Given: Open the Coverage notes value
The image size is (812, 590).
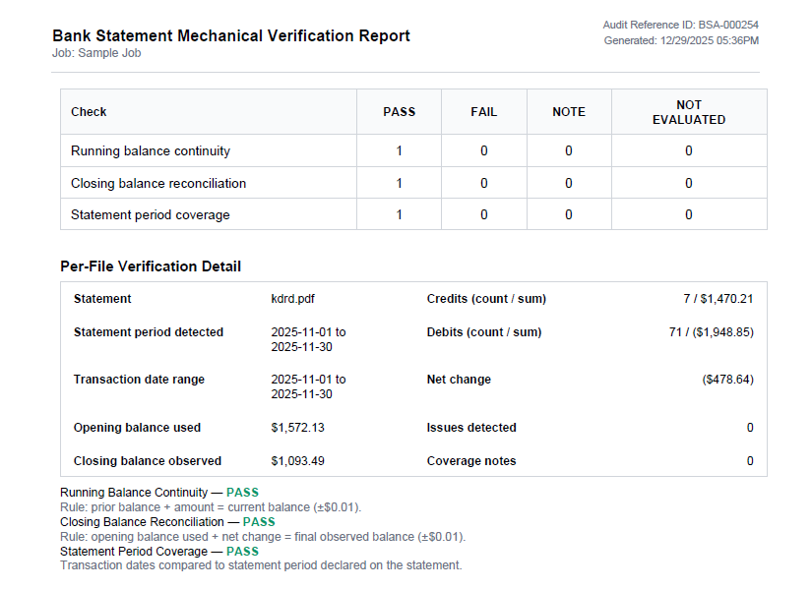Looking at the screenshot, I should 749,460.
